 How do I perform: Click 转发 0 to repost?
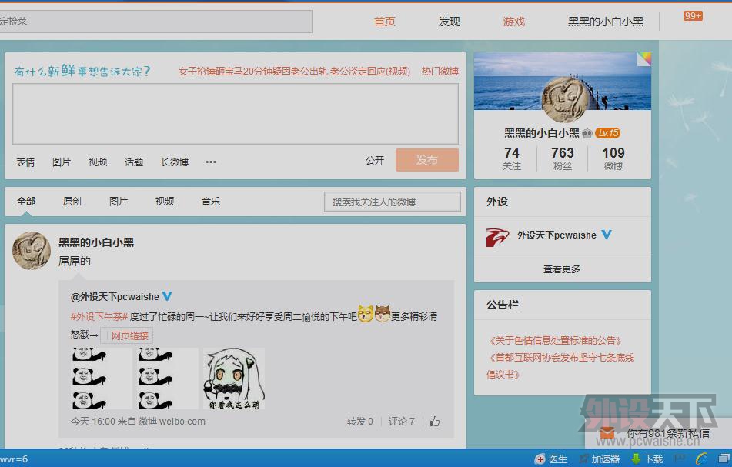(359, 422)
